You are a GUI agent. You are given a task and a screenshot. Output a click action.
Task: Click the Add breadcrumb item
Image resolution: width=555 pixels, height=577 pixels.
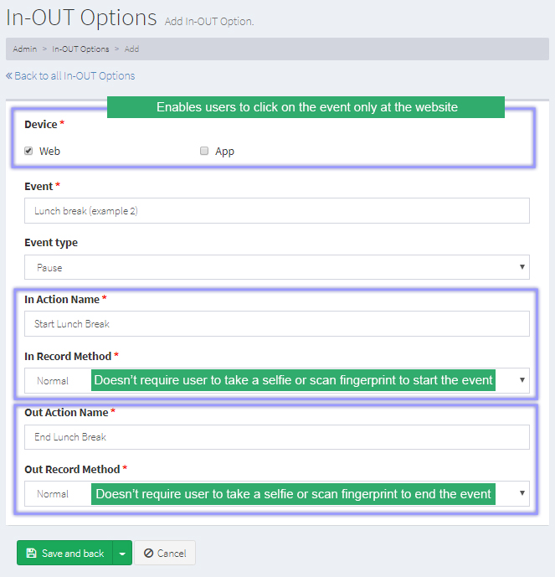click(131, 49)
